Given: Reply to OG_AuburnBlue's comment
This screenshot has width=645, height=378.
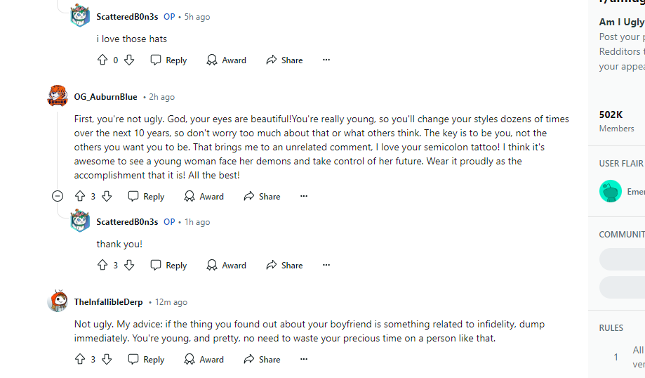Looking at the screenshot, I should 146,197.
